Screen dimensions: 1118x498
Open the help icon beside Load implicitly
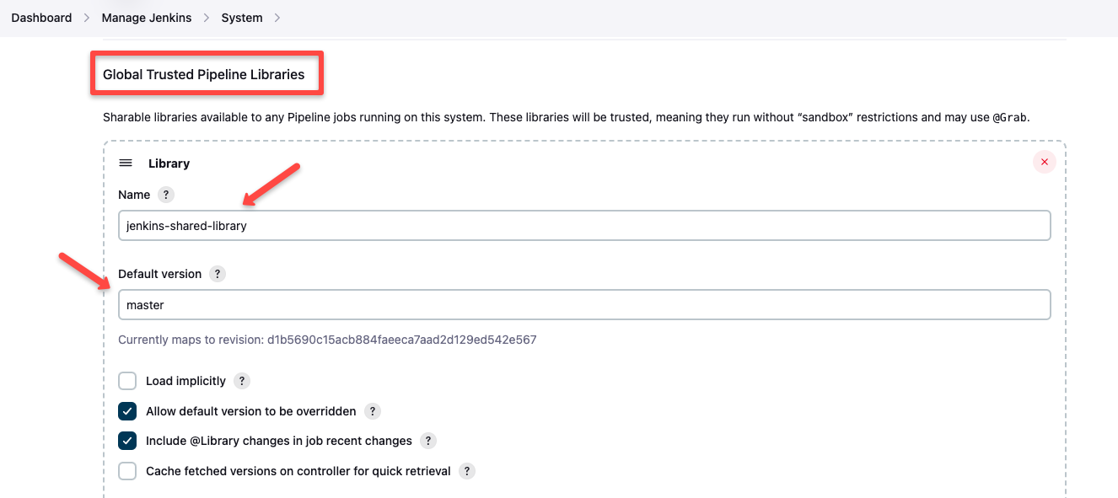click(242, 381)
